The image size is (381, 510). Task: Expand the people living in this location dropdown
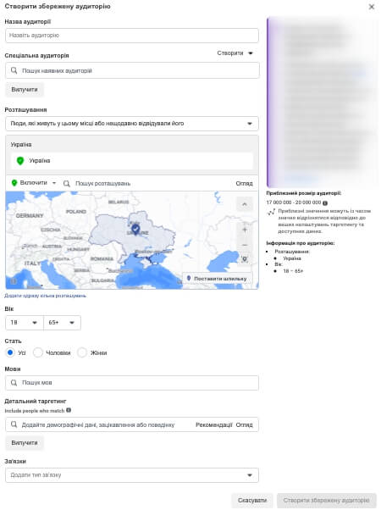point(132,124)
